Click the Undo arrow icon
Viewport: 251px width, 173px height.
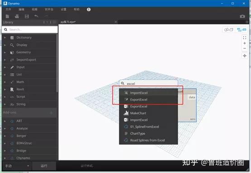(37, 16)
